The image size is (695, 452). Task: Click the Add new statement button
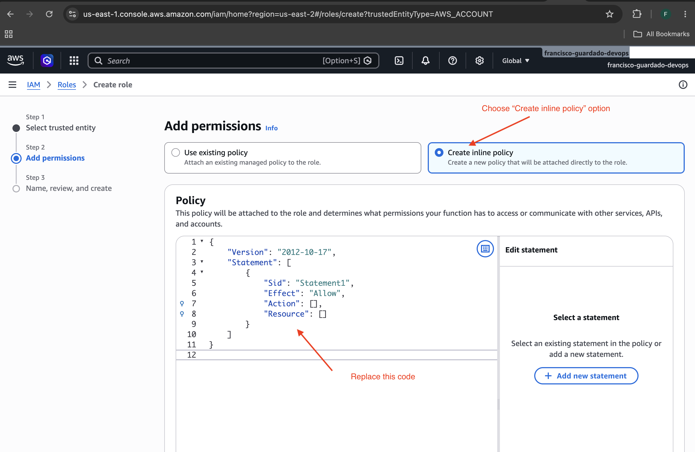click(x=586, y=376)
